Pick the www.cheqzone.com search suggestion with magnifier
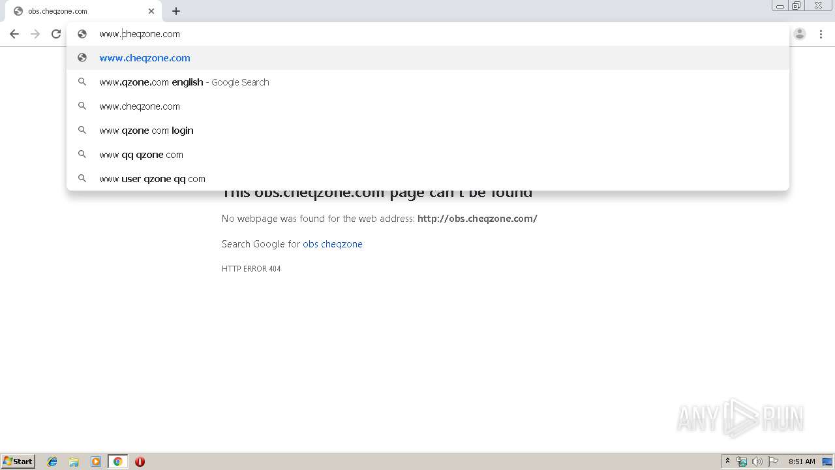835x470 pixels. click(428, 106)
